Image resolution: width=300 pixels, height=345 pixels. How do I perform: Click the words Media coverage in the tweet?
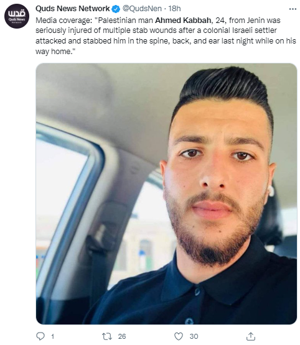click(63, 21)
